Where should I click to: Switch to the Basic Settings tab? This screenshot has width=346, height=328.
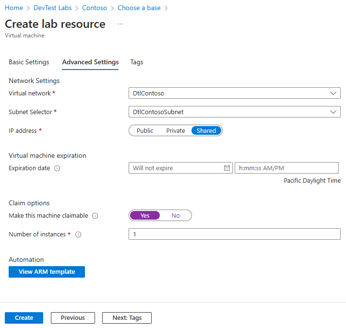(x=29, y=62)
